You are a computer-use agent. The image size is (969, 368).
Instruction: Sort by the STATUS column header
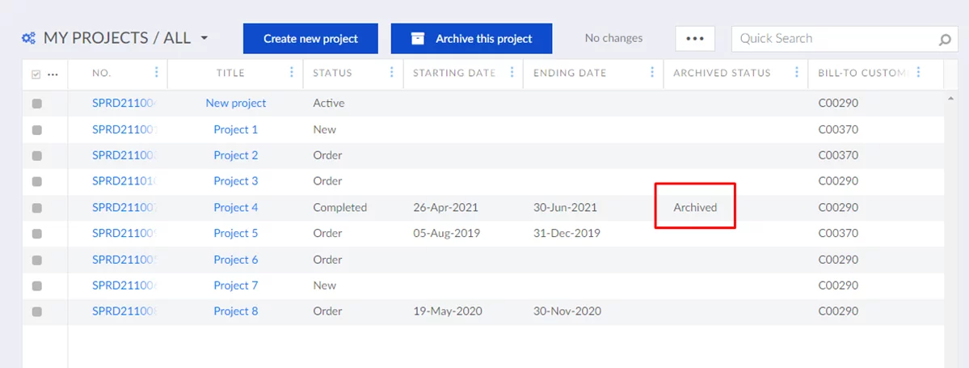click(333, 73)
